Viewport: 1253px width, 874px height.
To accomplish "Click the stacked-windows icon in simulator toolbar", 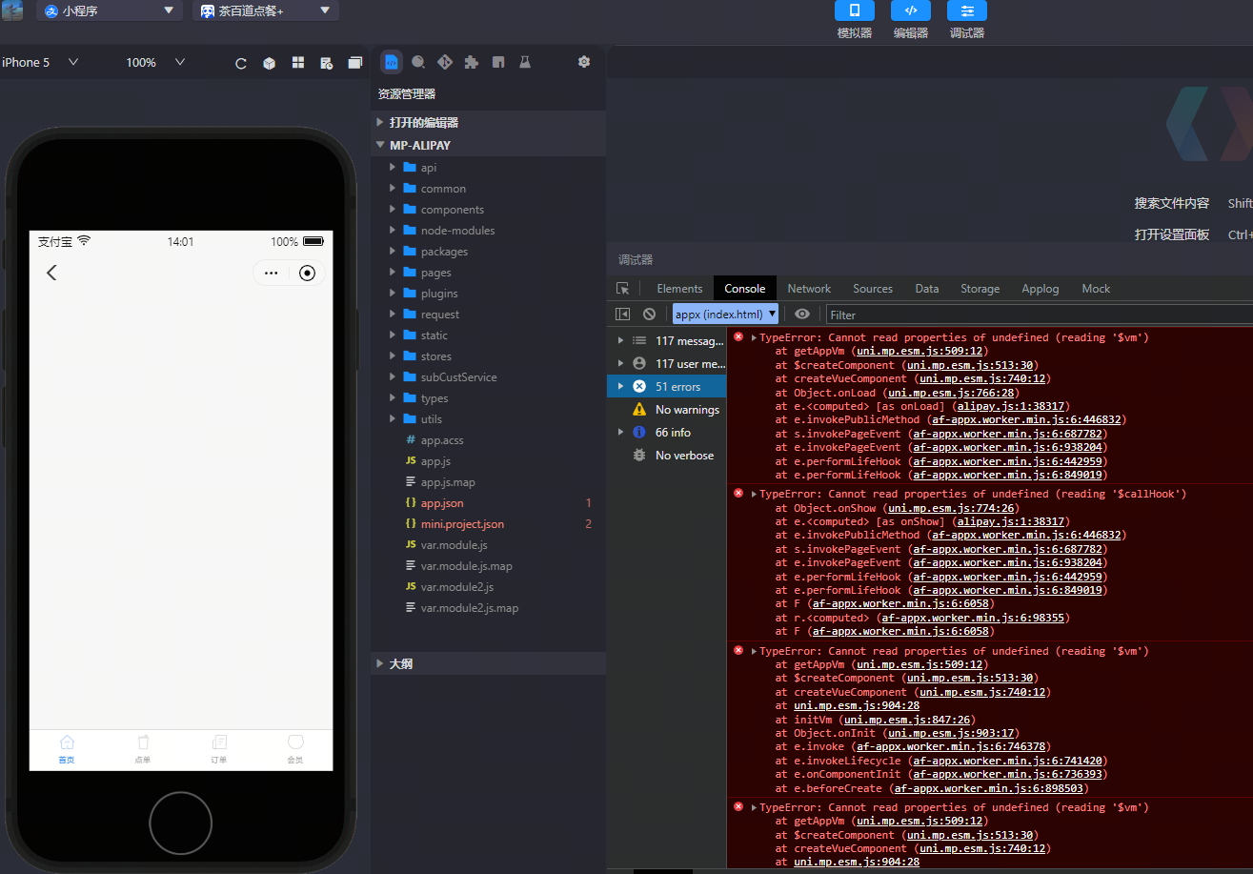I will pos(355,63).
